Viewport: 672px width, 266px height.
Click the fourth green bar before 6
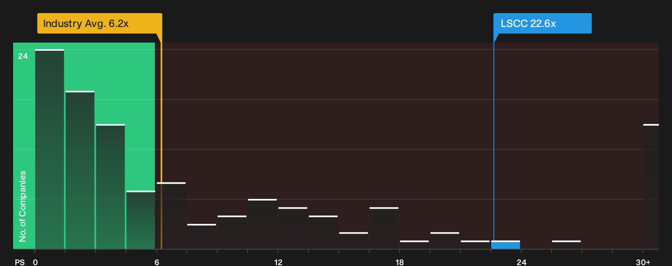point(141,220)
